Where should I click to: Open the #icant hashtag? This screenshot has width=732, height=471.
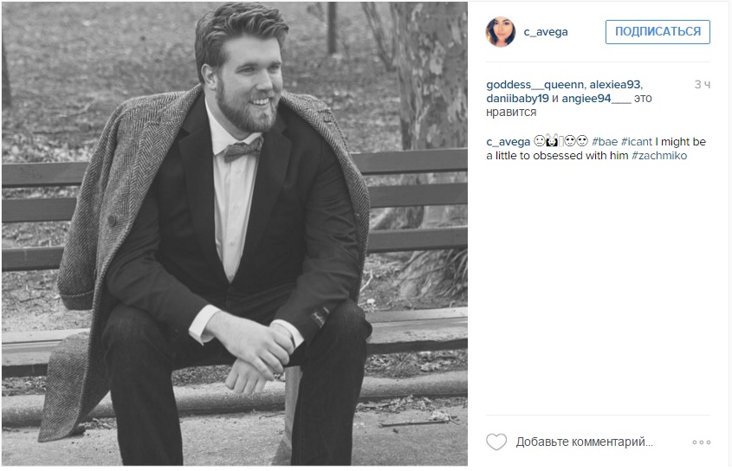(x=637, y=141)
